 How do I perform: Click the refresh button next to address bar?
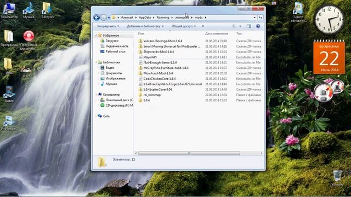(x=261, y=18)
